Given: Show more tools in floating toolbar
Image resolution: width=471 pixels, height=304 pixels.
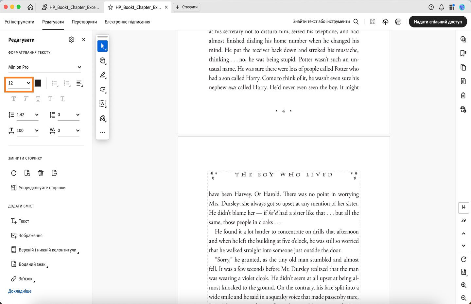Looking at the screenshot, I should (x=102, y=132).
